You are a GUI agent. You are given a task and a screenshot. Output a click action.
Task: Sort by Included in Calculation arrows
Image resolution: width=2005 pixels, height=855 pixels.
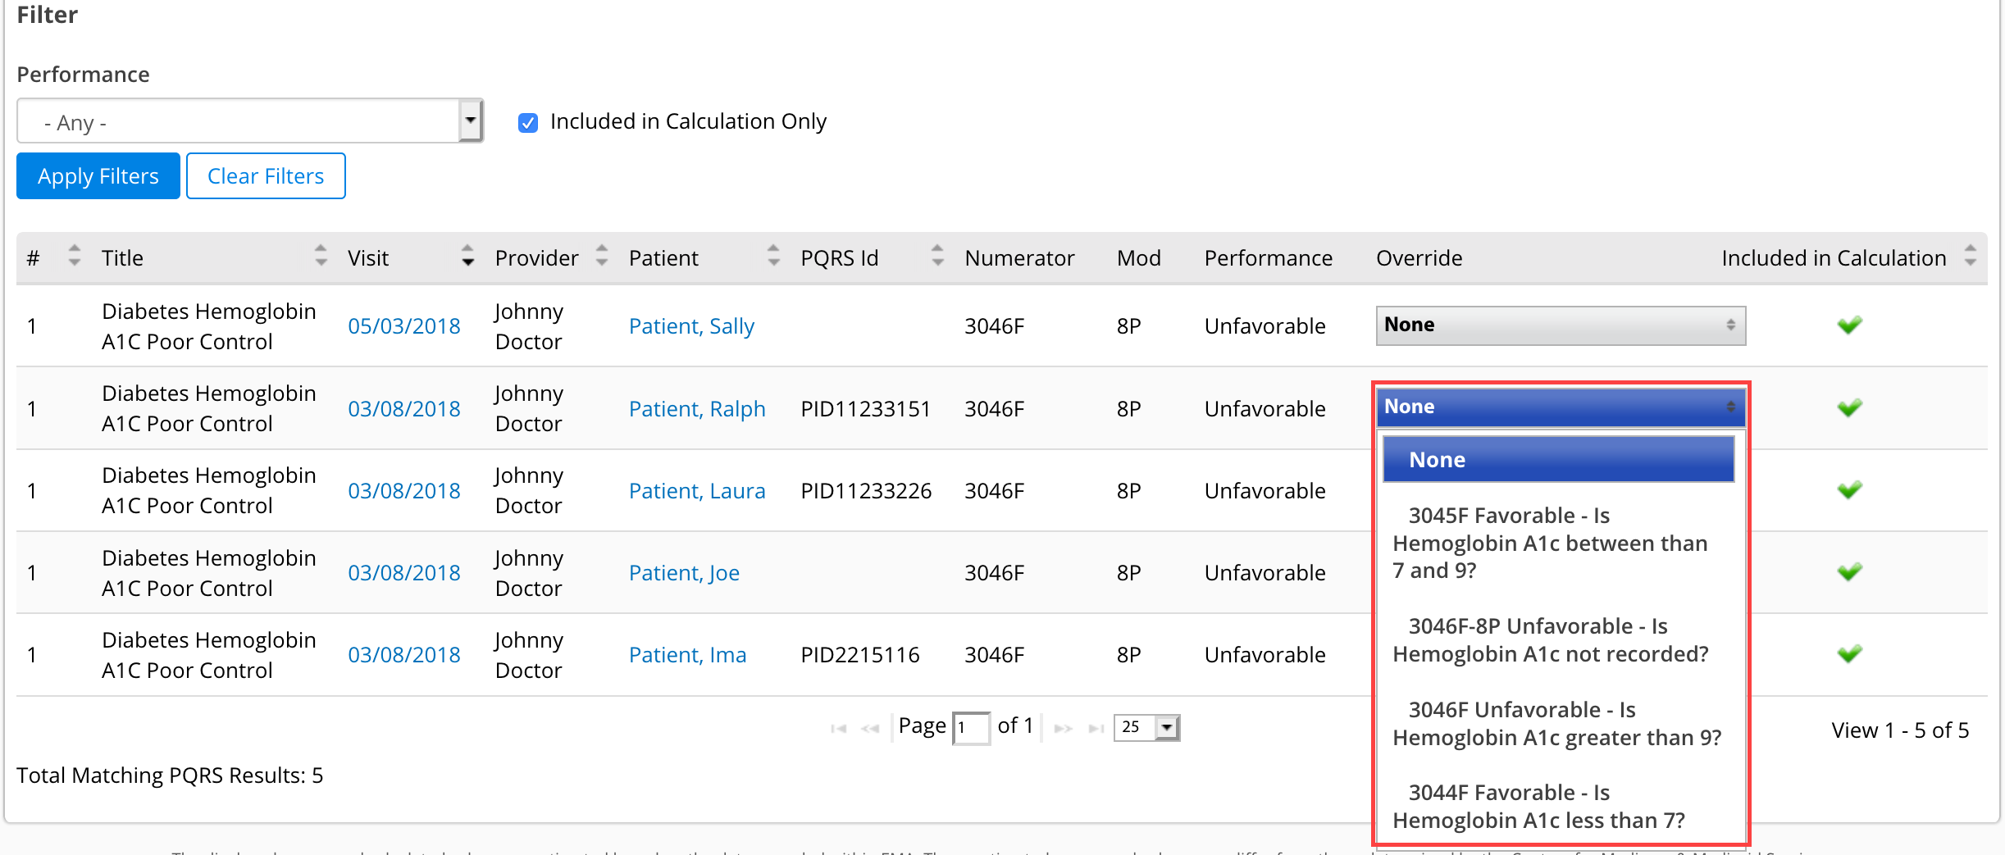[x=1970, y=257]
